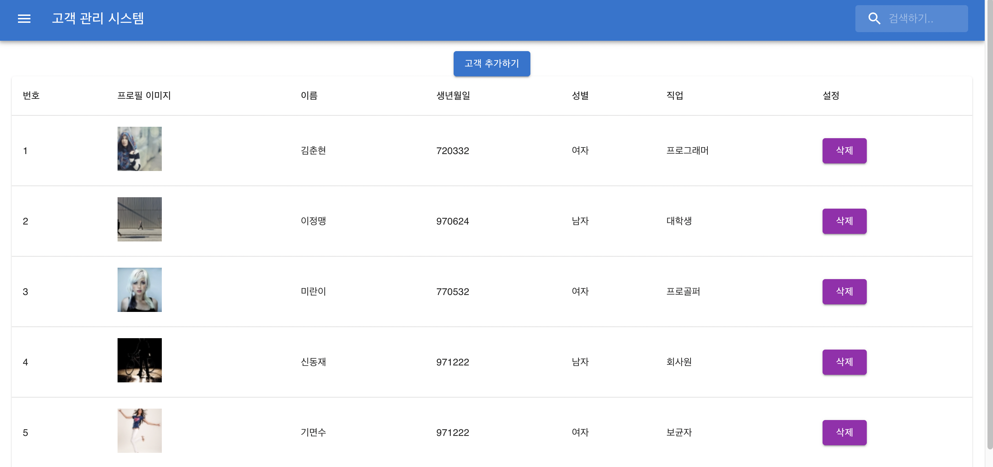This screenshot has height=467, width=993.
Task: Click 이정맹's profile image
Action: coord(140,219)
